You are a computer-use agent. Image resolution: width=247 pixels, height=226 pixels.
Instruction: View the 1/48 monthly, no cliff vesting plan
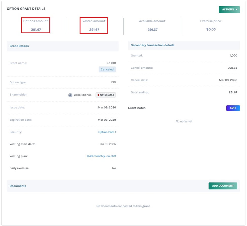[x=101, y=156]
